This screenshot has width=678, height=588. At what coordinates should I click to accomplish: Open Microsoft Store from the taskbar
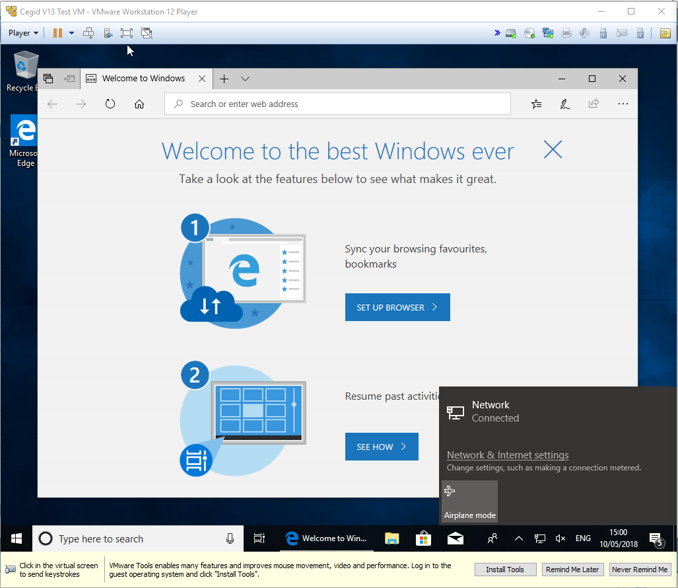coord(423,538)
